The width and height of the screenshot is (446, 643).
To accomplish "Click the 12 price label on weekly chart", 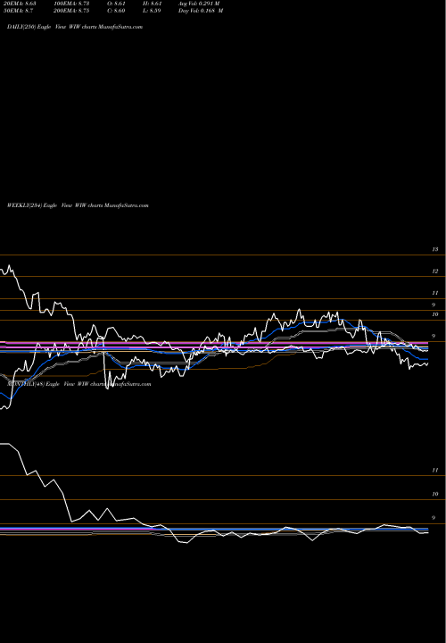I will click(x=436, y=271).
